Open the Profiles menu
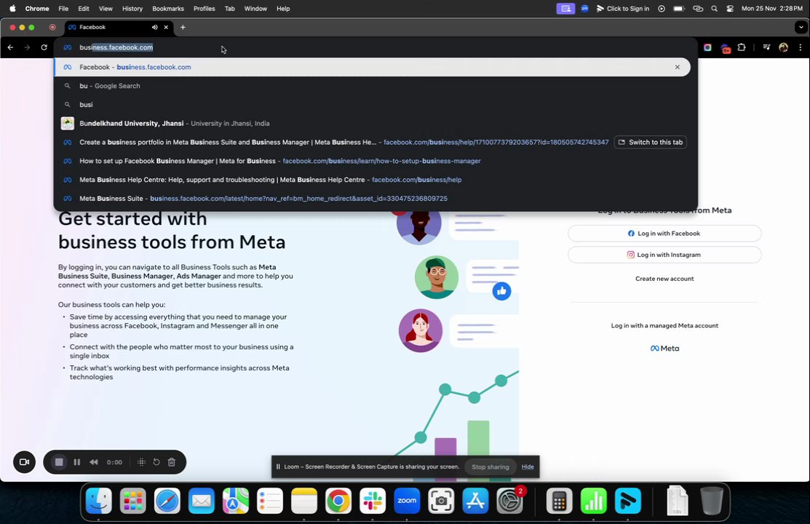This screenshot has height=524, width=810. (x=204, y=9)
